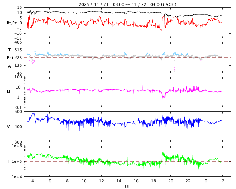Click the 500 tick on V axis
236x189 pixels.
18,111
